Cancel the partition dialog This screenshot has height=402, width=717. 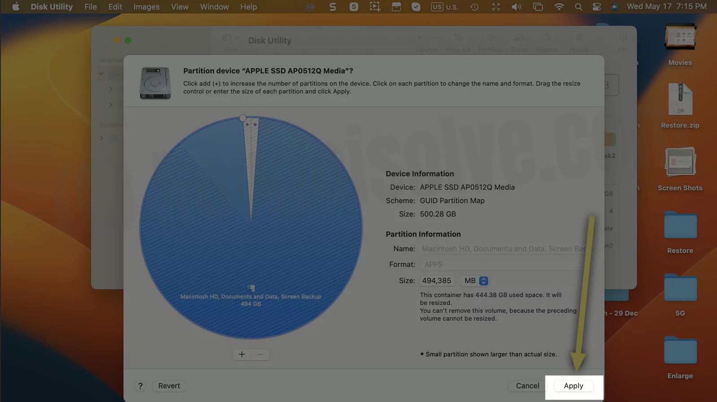527,386
